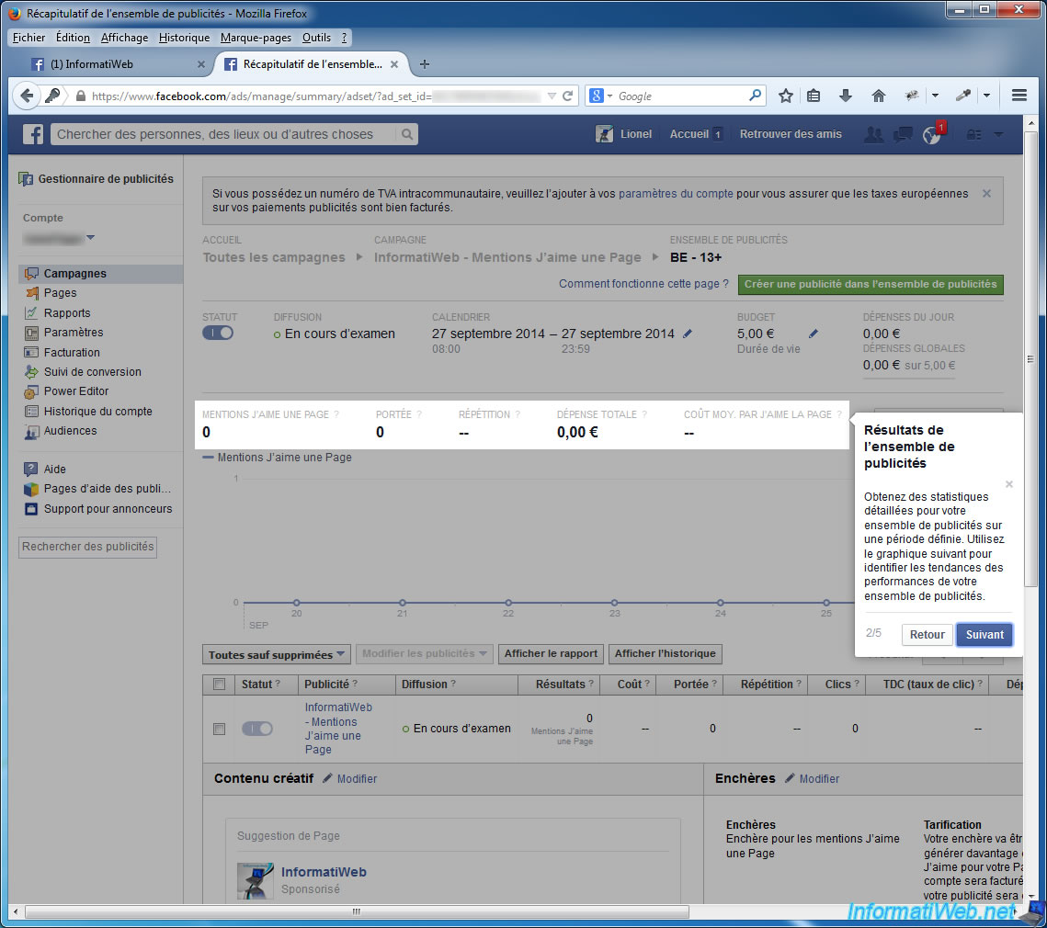
Task: Expand the dropdown arrow beside Firebug icon
Action: 935,96
